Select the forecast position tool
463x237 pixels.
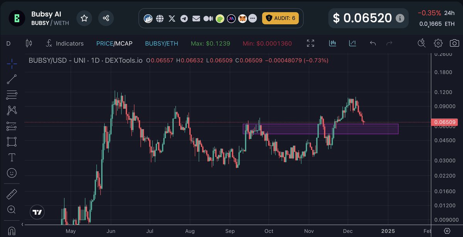tap(12, 126)
